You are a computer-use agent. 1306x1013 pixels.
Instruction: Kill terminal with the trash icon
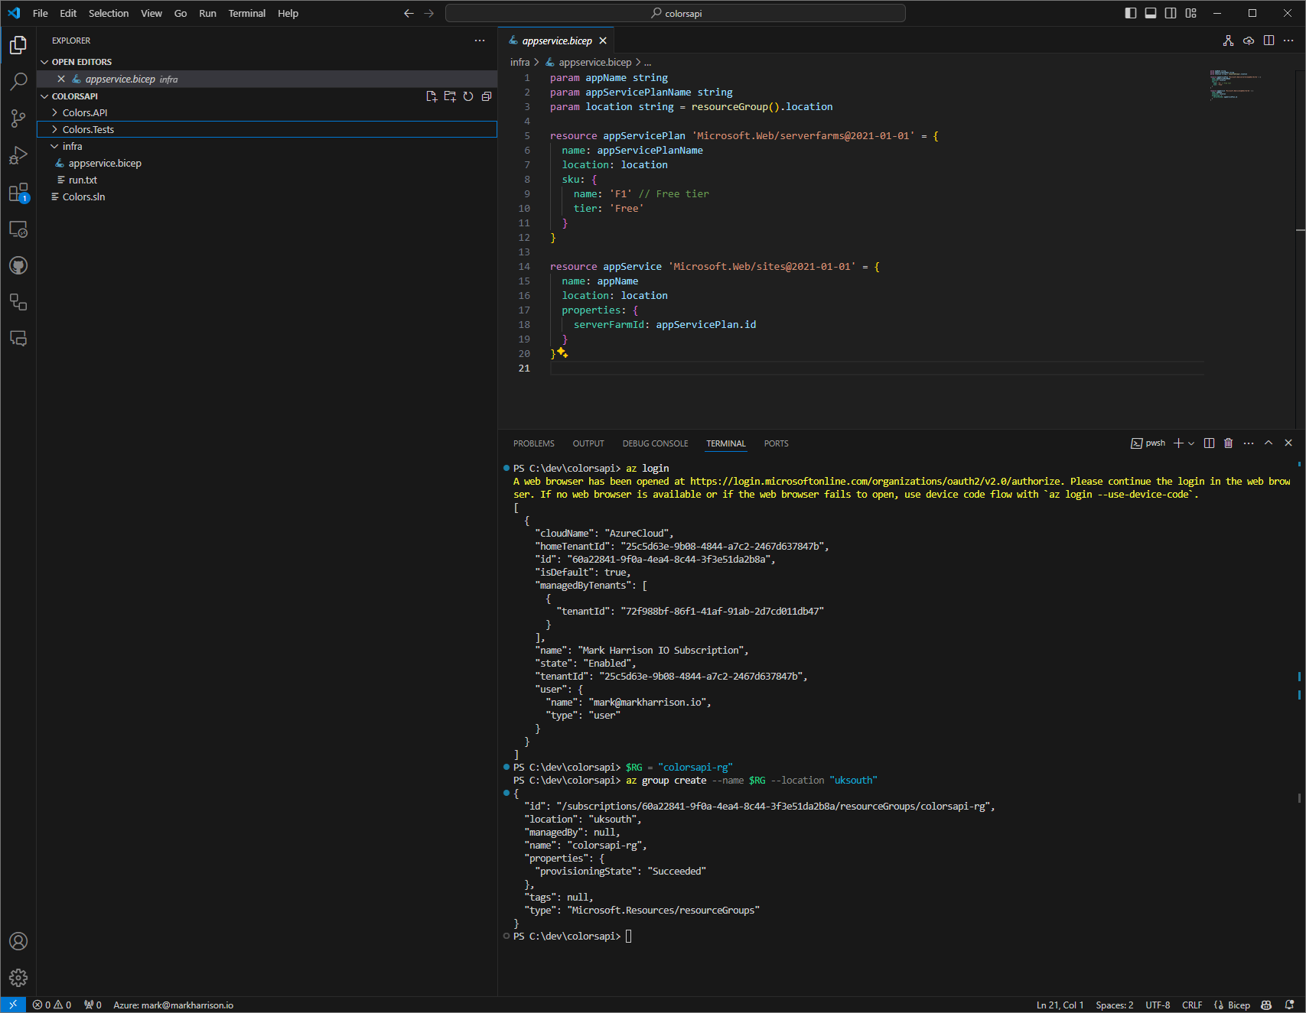click(x=1228, y=443)
